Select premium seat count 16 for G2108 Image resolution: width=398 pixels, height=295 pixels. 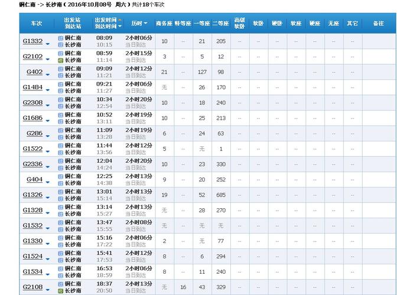tap(183, 287)
